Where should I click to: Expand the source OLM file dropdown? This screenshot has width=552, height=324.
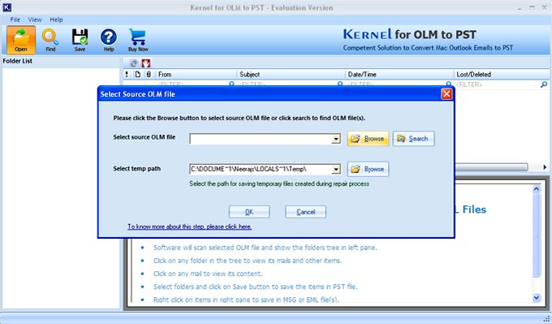[x=336, y=139]
